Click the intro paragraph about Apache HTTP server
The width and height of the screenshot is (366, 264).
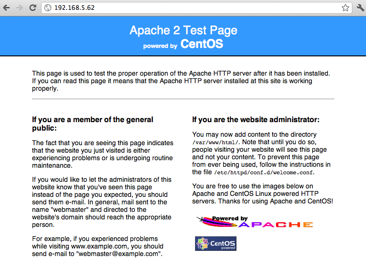click(181, 81)
